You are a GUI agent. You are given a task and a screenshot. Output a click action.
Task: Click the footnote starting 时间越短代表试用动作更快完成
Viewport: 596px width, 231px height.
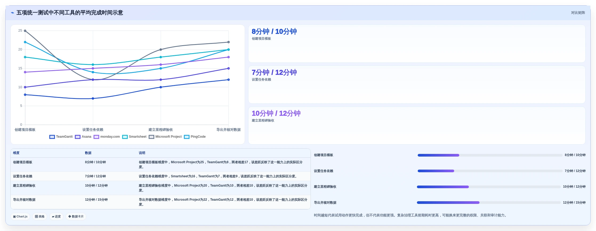coord(411,215)
